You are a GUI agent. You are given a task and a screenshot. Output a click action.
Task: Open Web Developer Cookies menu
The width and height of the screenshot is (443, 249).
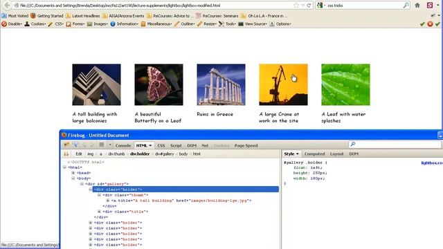pyautogui.click(x=35, y=24)
